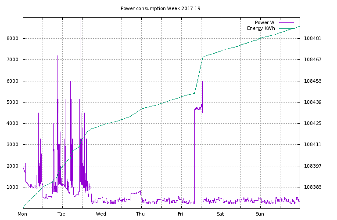Click the left axis value 2000
The image size is (337, 220).
[12, 166]
